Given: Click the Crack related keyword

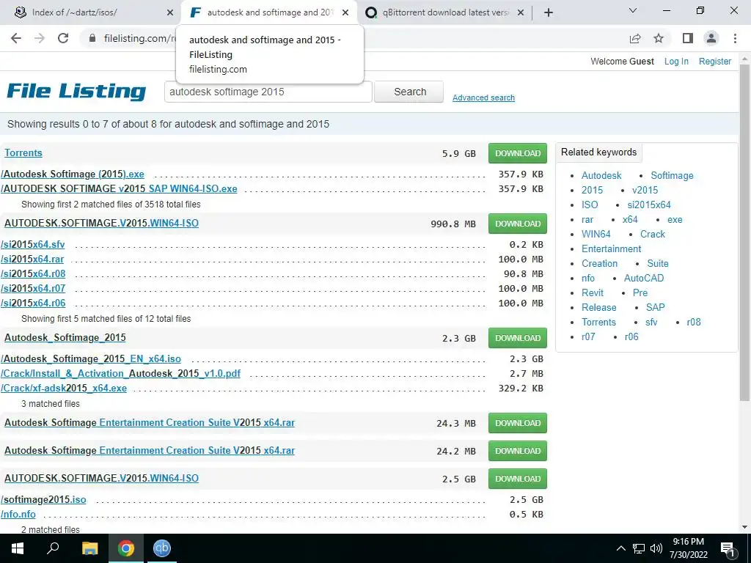Looking at the screenshot, I should point(652,234).
